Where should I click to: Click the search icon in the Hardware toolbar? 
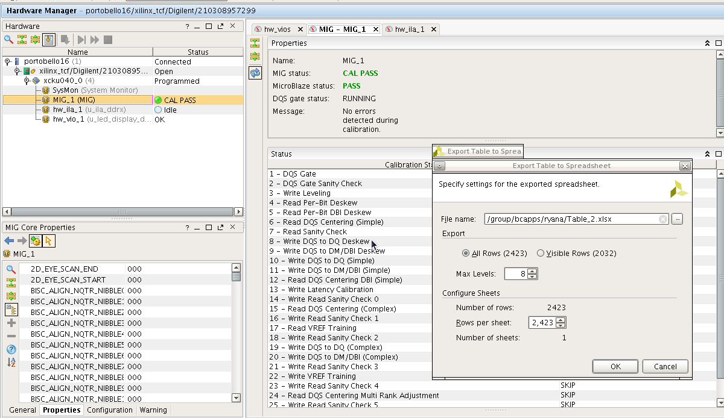pos(8,39)
